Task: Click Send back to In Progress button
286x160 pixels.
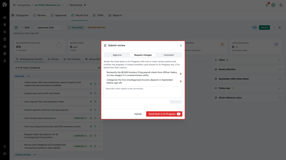Action: (x=164, y=114)
